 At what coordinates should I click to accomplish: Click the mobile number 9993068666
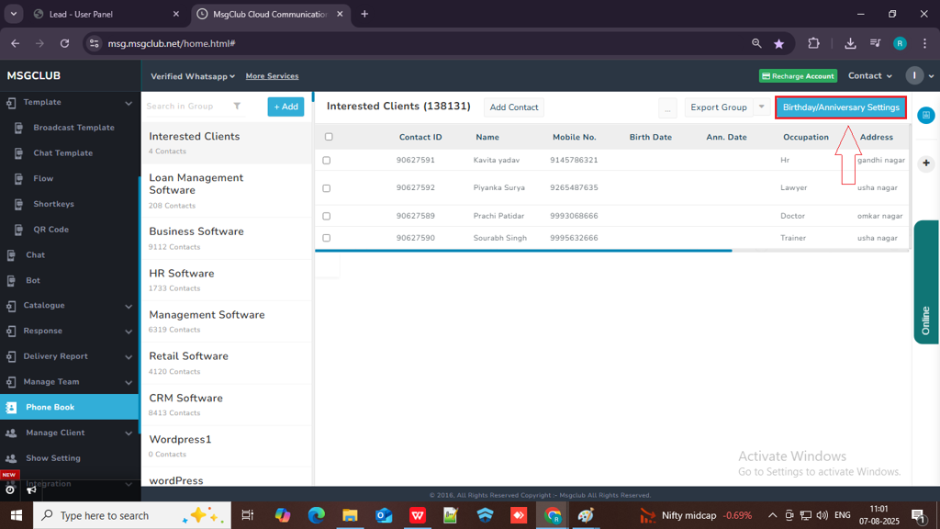point(574,216)
